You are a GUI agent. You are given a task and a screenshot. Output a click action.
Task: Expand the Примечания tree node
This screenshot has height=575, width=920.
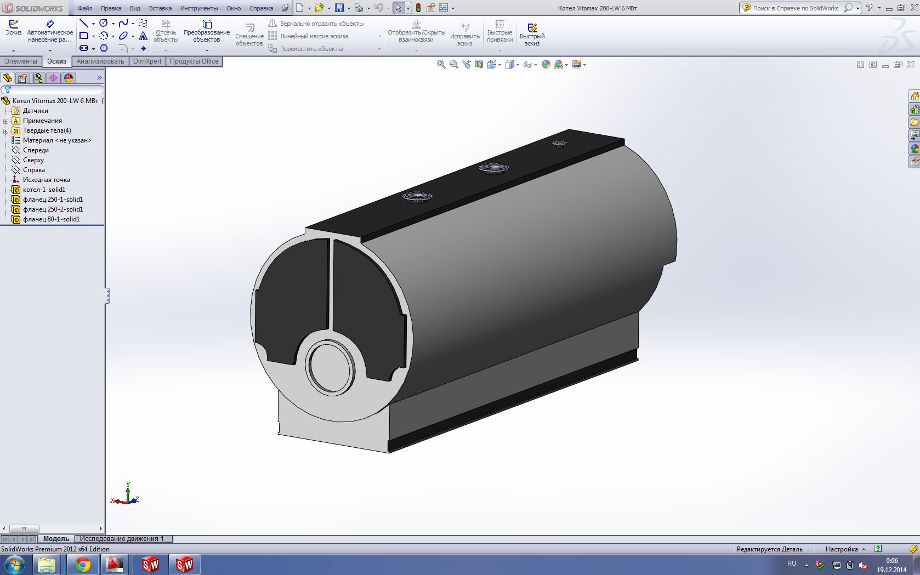pyautogui.click(x=6, y=121)
